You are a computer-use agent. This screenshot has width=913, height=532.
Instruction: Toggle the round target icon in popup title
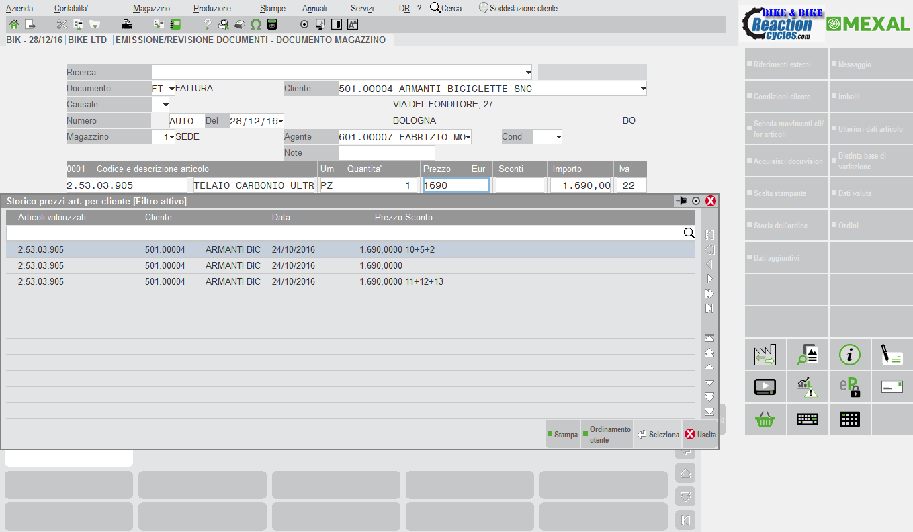point(696,201)
